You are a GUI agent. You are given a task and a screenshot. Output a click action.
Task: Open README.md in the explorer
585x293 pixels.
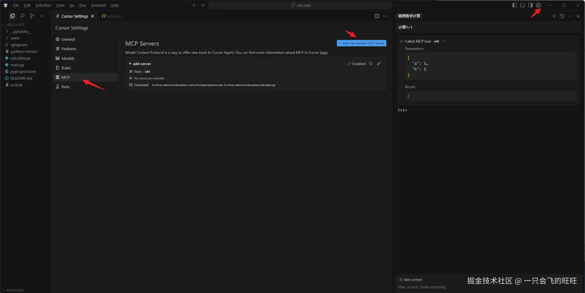pos(26,78)
